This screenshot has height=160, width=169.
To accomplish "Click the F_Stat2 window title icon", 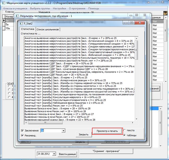I will tap(21, 23).
